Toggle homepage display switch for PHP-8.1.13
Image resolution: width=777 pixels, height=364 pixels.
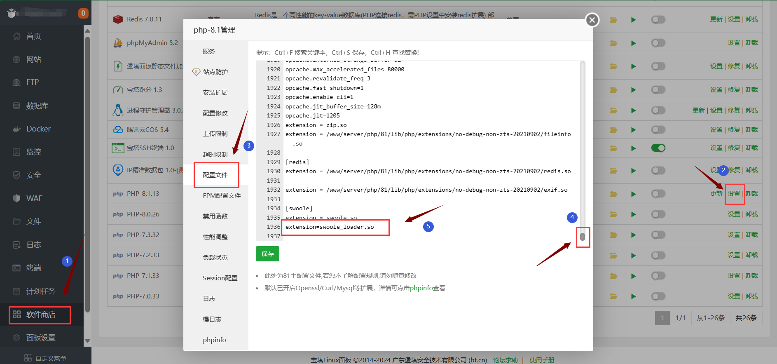(658, 194)
